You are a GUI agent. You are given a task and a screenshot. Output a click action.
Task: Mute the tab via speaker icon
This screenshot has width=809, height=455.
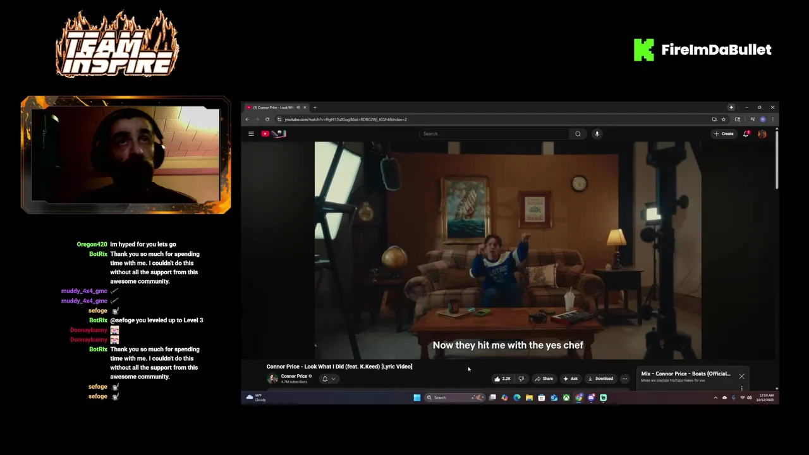298,107
